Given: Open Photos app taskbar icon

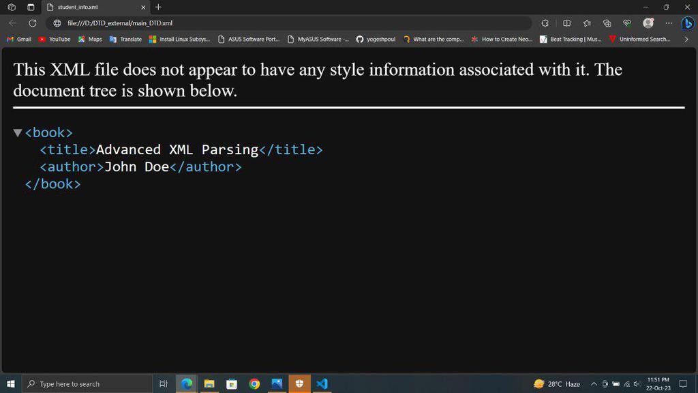Looking at the screenshot, I should tap(277, 383).
